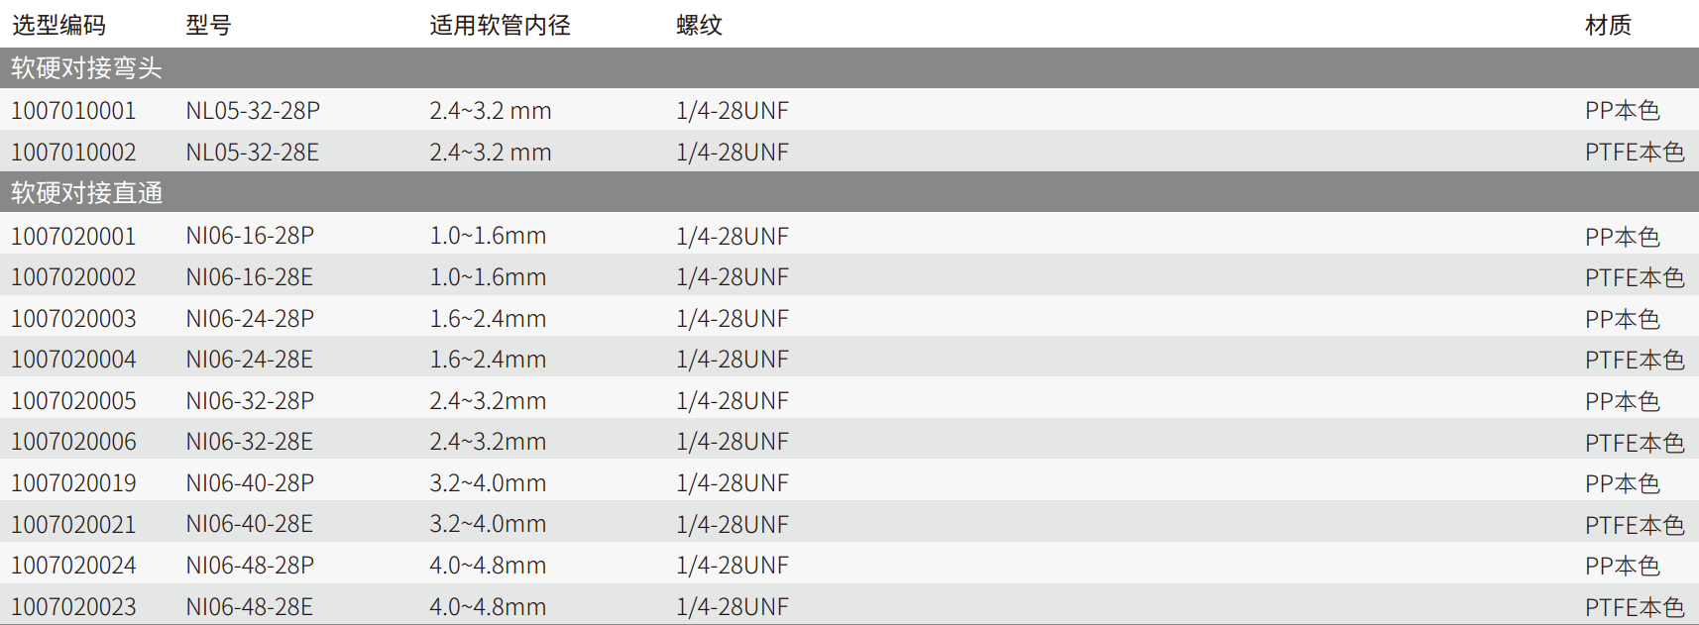This screenshot has height=625, width=1699.
Task: Click model NI06-24-28E
Action: [x=249, y=360]
